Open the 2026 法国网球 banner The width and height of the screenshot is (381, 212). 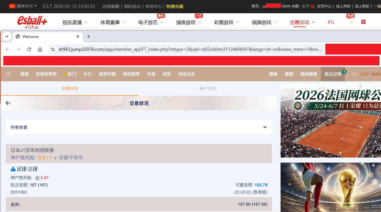pos(331,120)
